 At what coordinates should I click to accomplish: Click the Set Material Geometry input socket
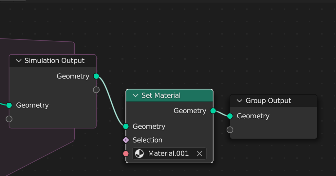(126, 126)
